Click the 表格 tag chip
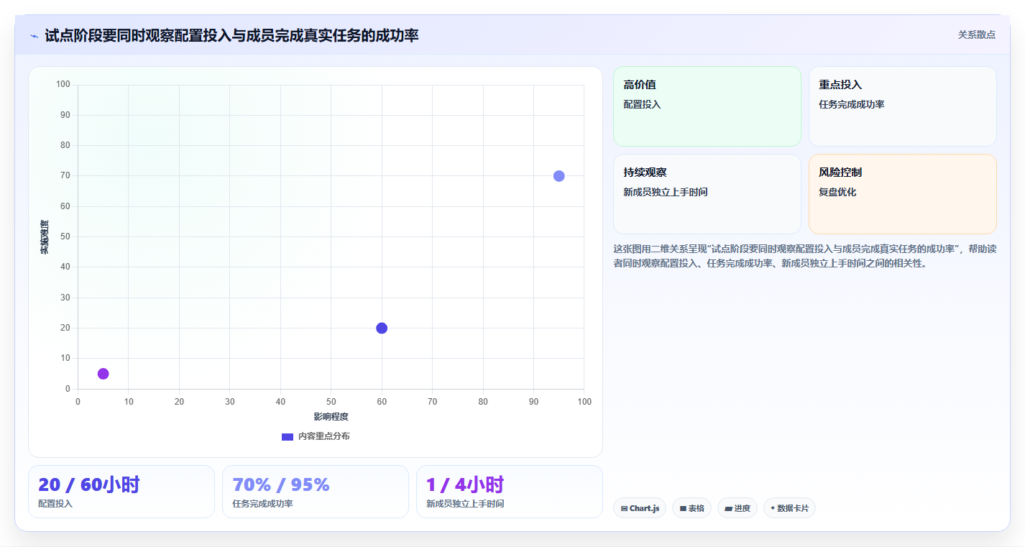 691,508
